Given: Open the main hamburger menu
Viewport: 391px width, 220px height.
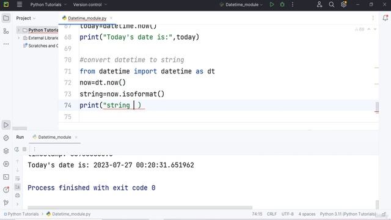Looking at the screenshot, I should click(20, 4).
